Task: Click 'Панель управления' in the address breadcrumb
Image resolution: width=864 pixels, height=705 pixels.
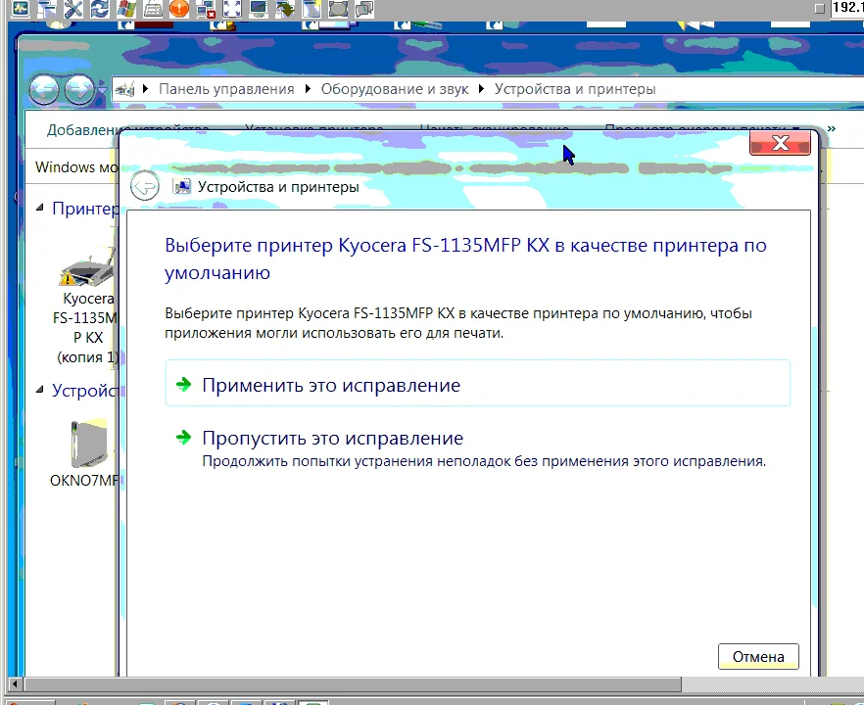Action: click(226, 89)
